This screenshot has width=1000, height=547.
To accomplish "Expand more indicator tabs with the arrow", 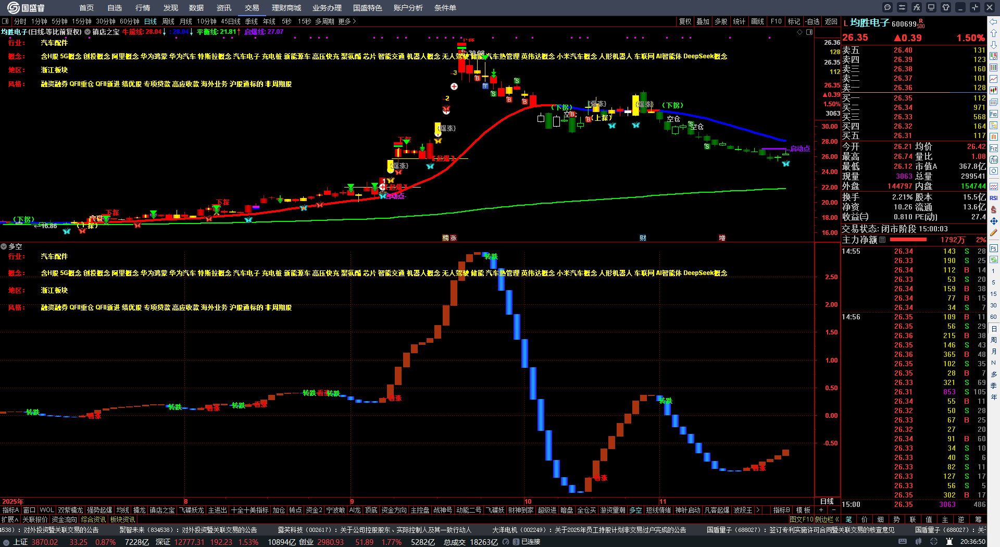I will pos(758,510).
